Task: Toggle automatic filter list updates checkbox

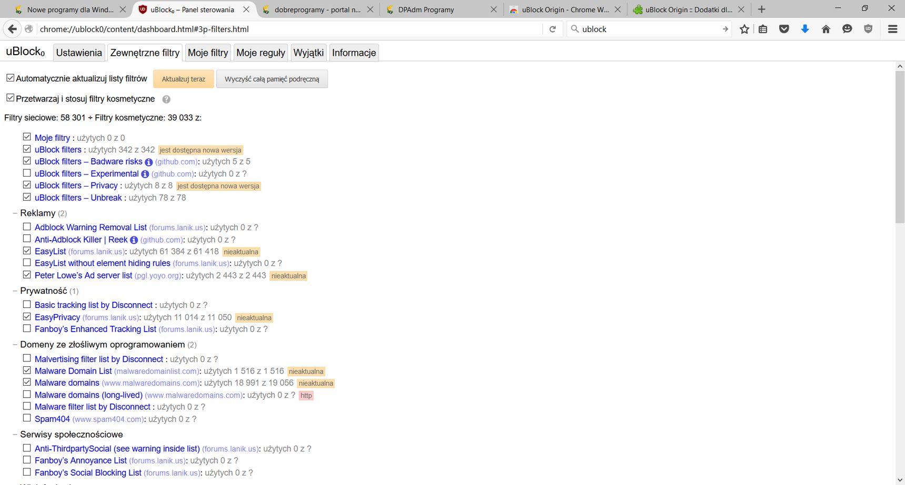Action: (10, 78)
